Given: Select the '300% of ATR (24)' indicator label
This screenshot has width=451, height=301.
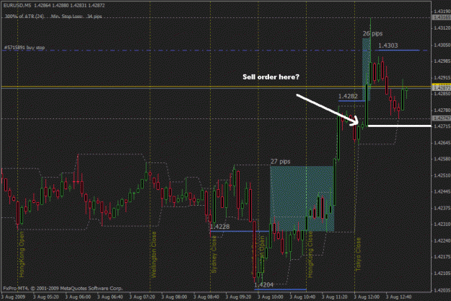Looking at the screenshot, I should pos(25,17).
